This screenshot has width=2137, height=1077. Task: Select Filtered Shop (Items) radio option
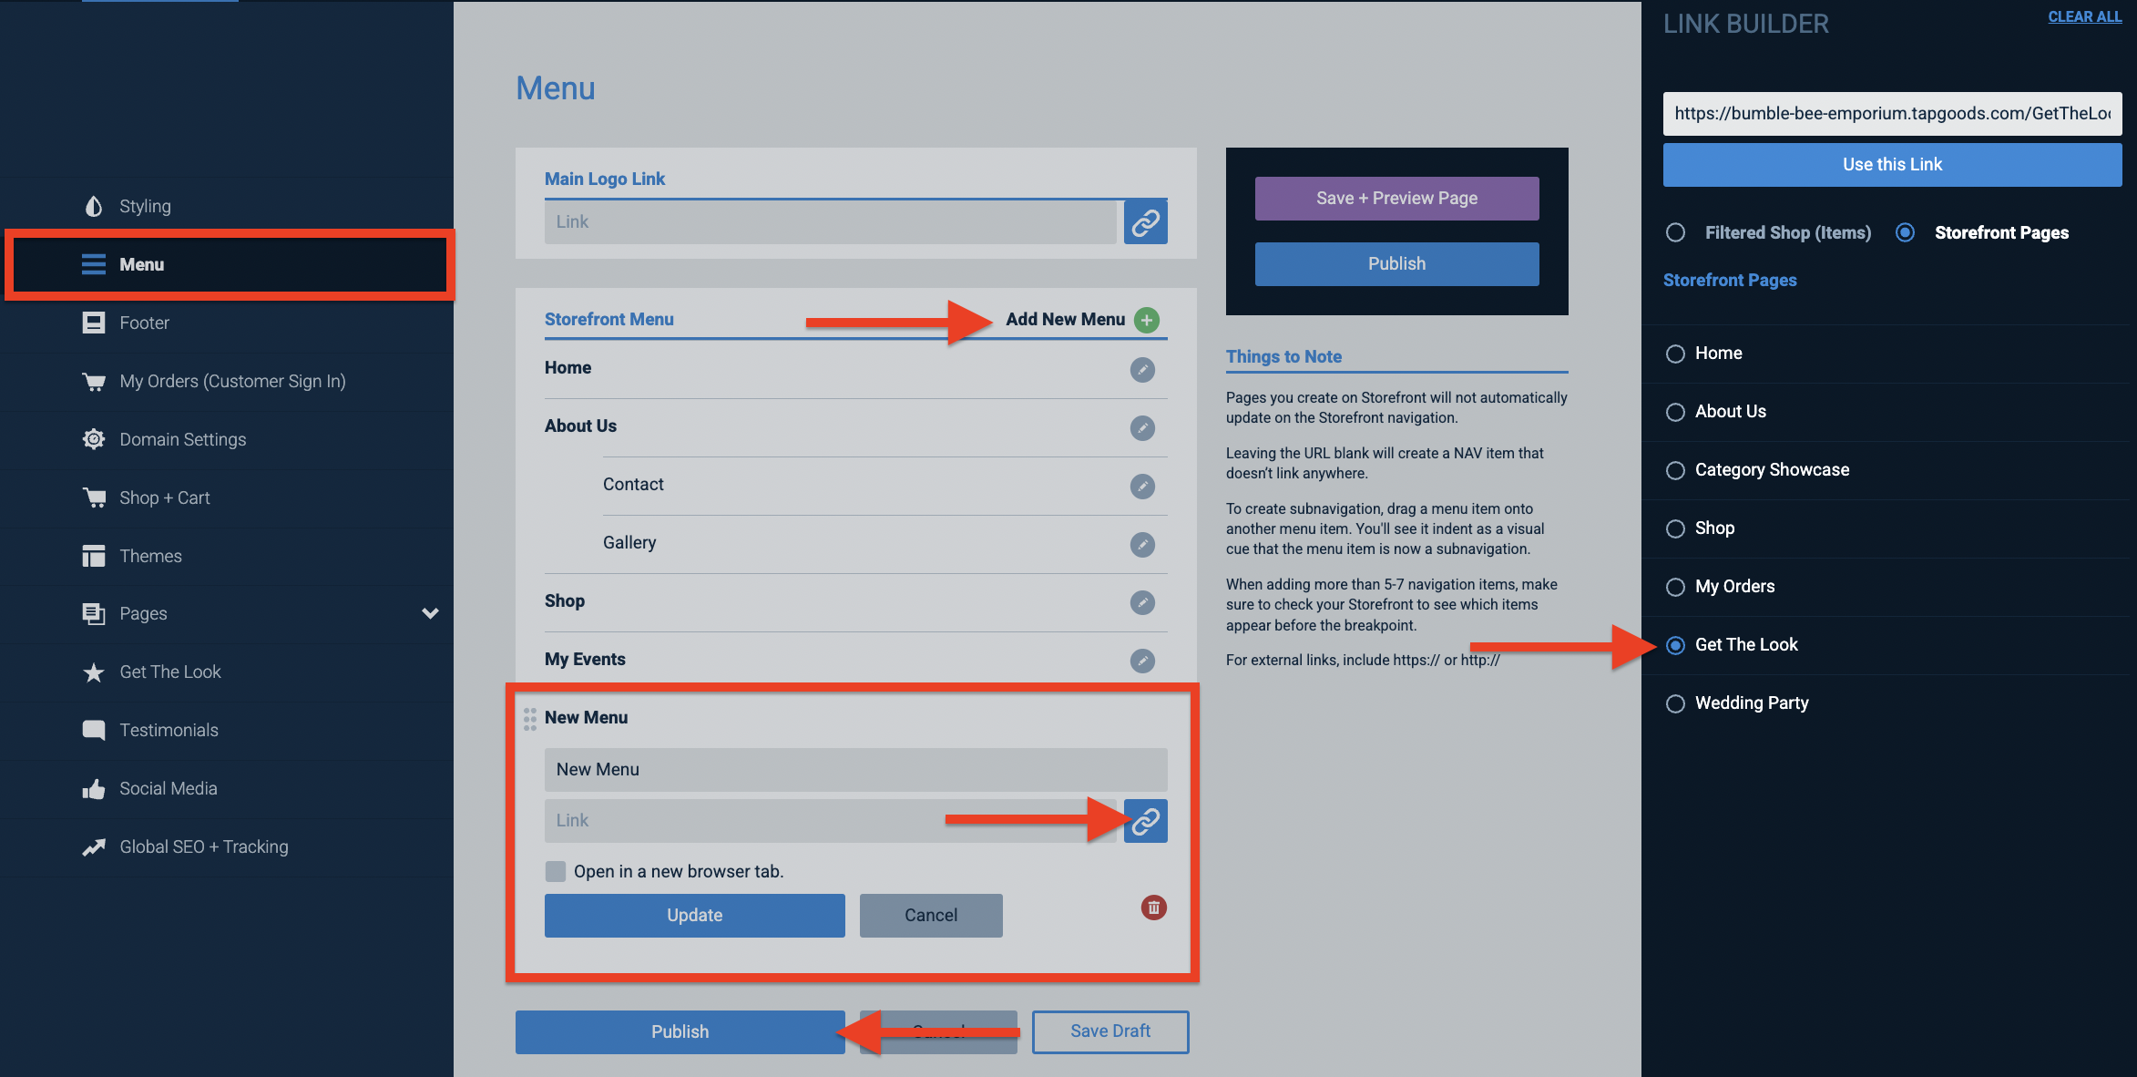(x=1675, y=232)
